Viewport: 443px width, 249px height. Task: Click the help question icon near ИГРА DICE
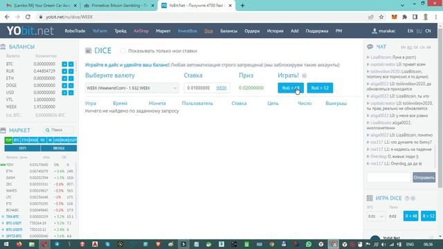(x=407, y=199)
